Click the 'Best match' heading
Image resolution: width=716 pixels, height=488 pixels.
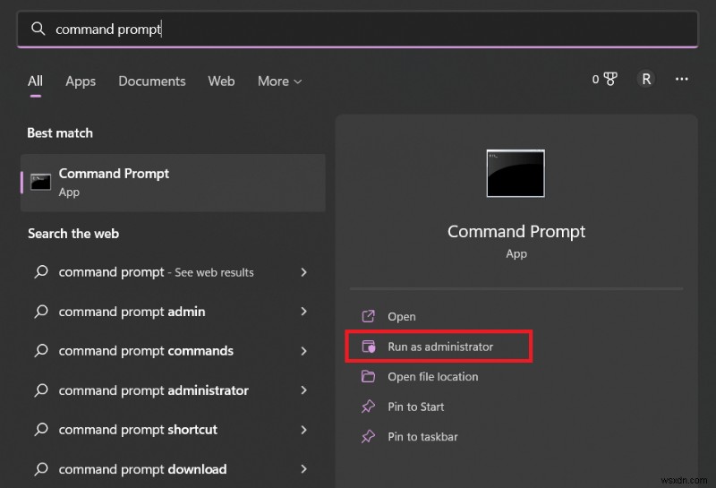coord(60,133)
